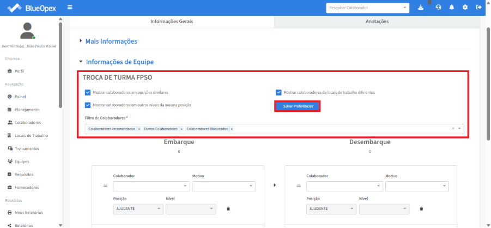
Task: Click the Fornecedores sidebar icon
Action: tap(9, 188)
